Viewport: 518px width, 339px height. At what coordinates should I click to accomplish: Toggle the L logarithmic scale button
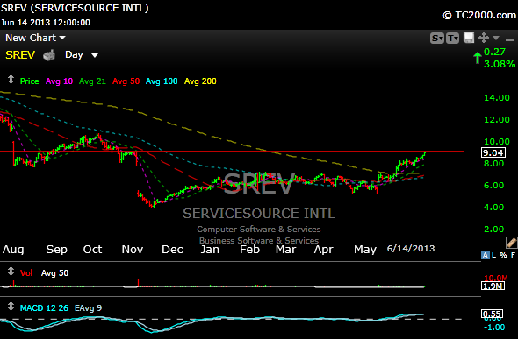(x=494, y=255)
